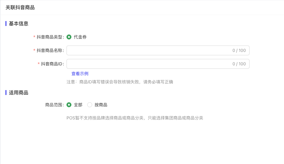
Task: Select the 按商品 radio option
Action: pos(90,105)
